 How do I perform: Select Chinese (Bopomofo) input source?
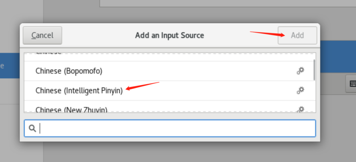(170, 71)
